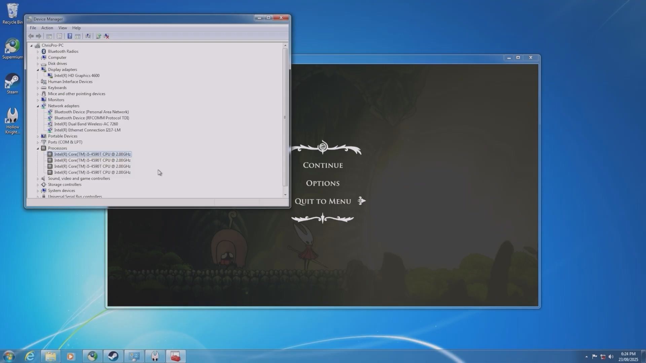Viewport: 646px width, 363px height.
Task: Click the volume speaker tray icon
Action: pyautogui.click(x=611, y=357)
